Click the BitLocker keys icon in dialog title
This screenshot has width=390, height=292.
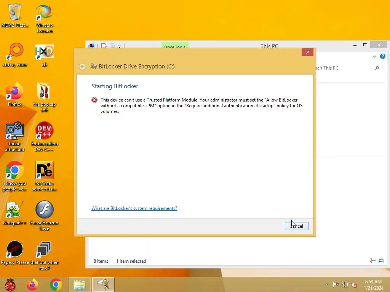pos(94,66)
